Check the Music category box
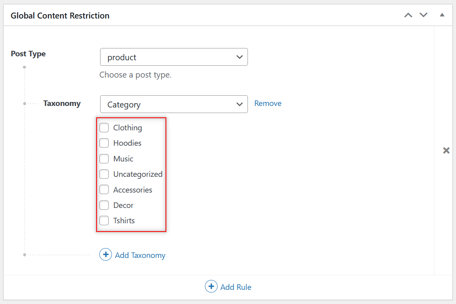The image size is (456, 304). tap(104, 159)
